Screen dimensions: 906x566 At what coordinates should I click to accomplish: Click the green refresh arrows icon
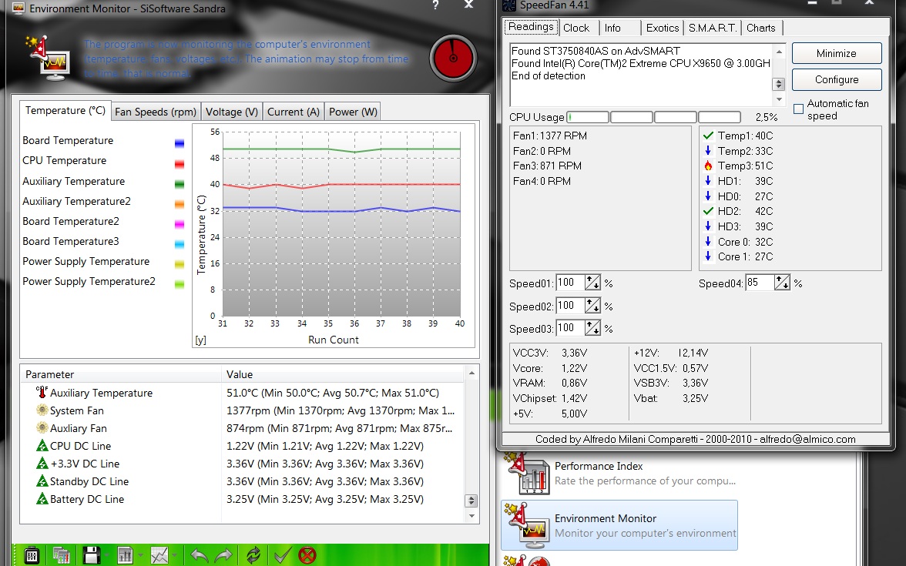click(x=253, y=556)
